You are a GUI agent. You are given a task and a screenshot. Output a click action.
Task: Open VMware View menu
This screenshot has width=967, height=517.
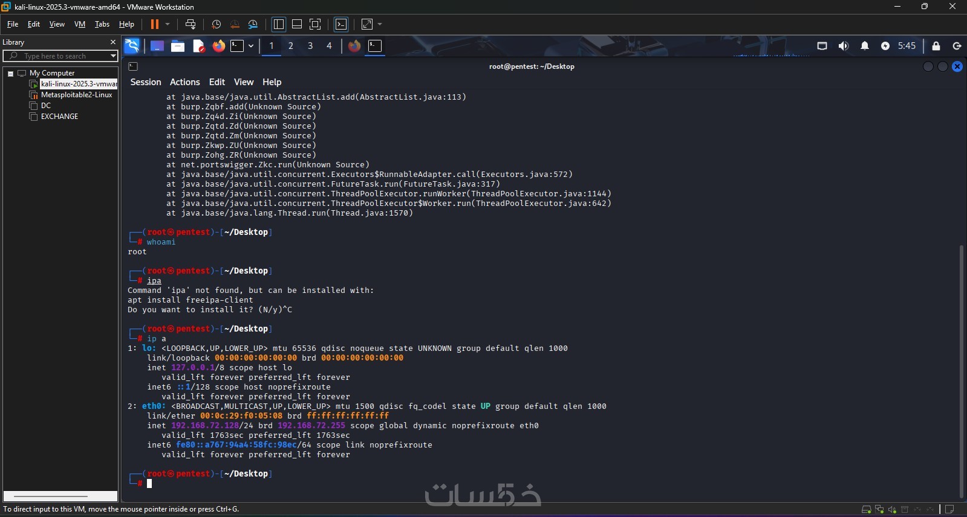[x=57, y=24]
